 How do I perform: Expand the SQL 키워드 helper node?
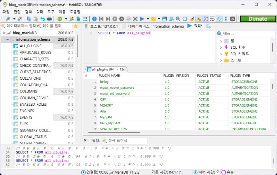tap(221, 54)
